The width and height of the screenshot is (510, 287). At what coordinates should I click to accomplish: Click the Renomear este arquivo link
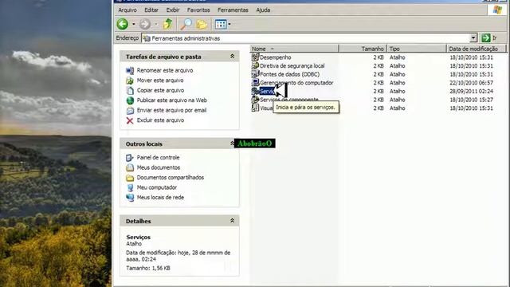165,70
